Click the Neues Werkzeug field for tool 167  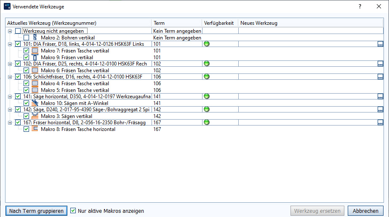coord(308,123)
